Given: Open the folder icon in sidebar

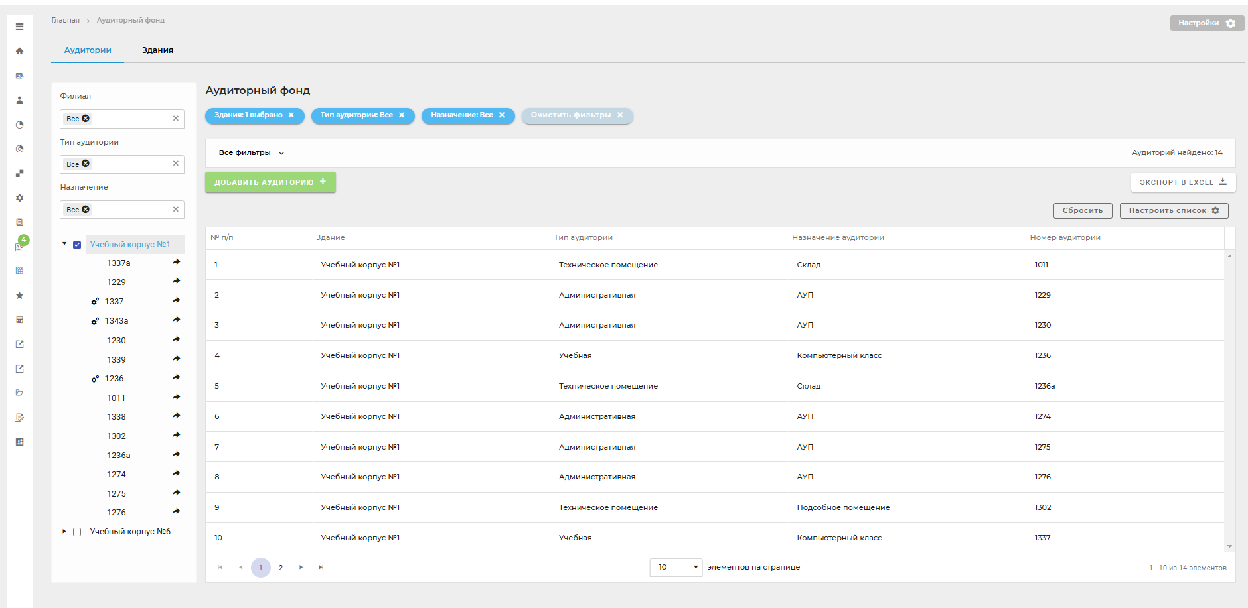Looking at the screenshot, I should click(x=19, y=393).
